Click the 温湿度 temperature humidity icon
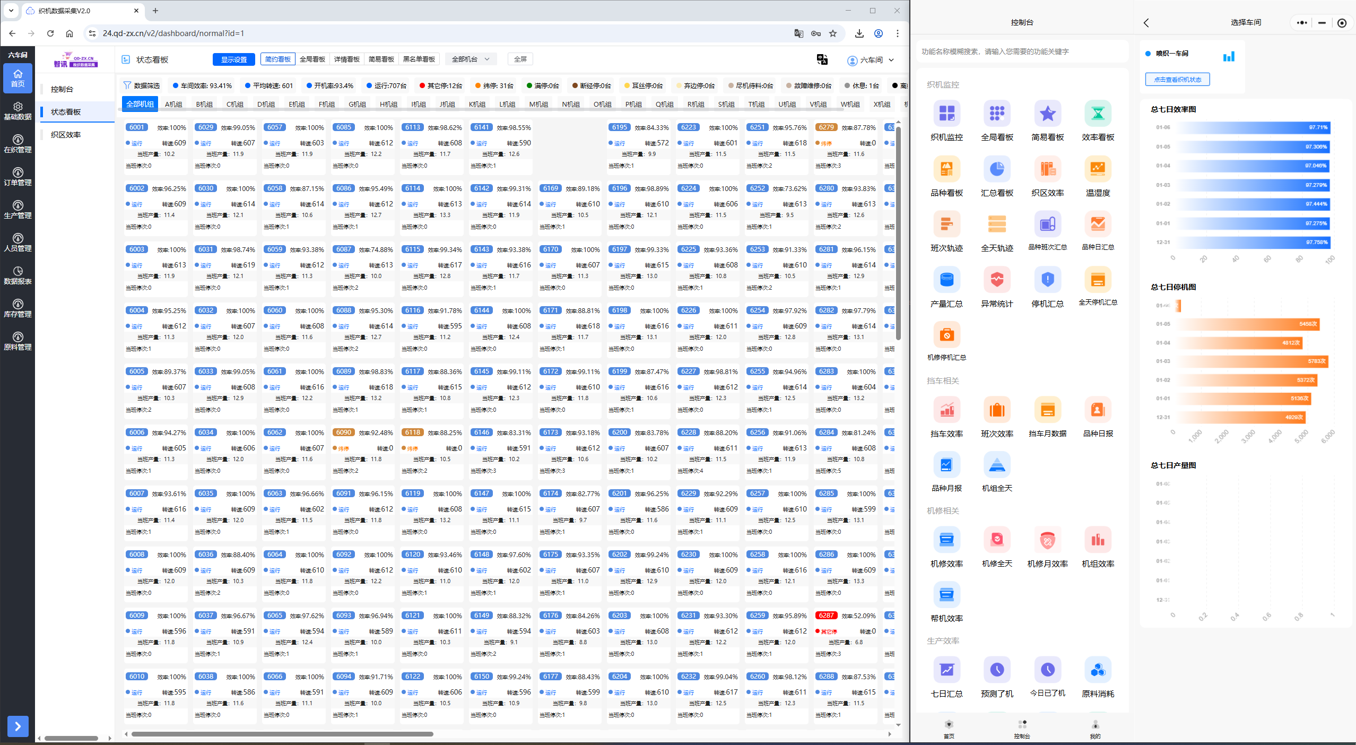 tap(1098, 170)
